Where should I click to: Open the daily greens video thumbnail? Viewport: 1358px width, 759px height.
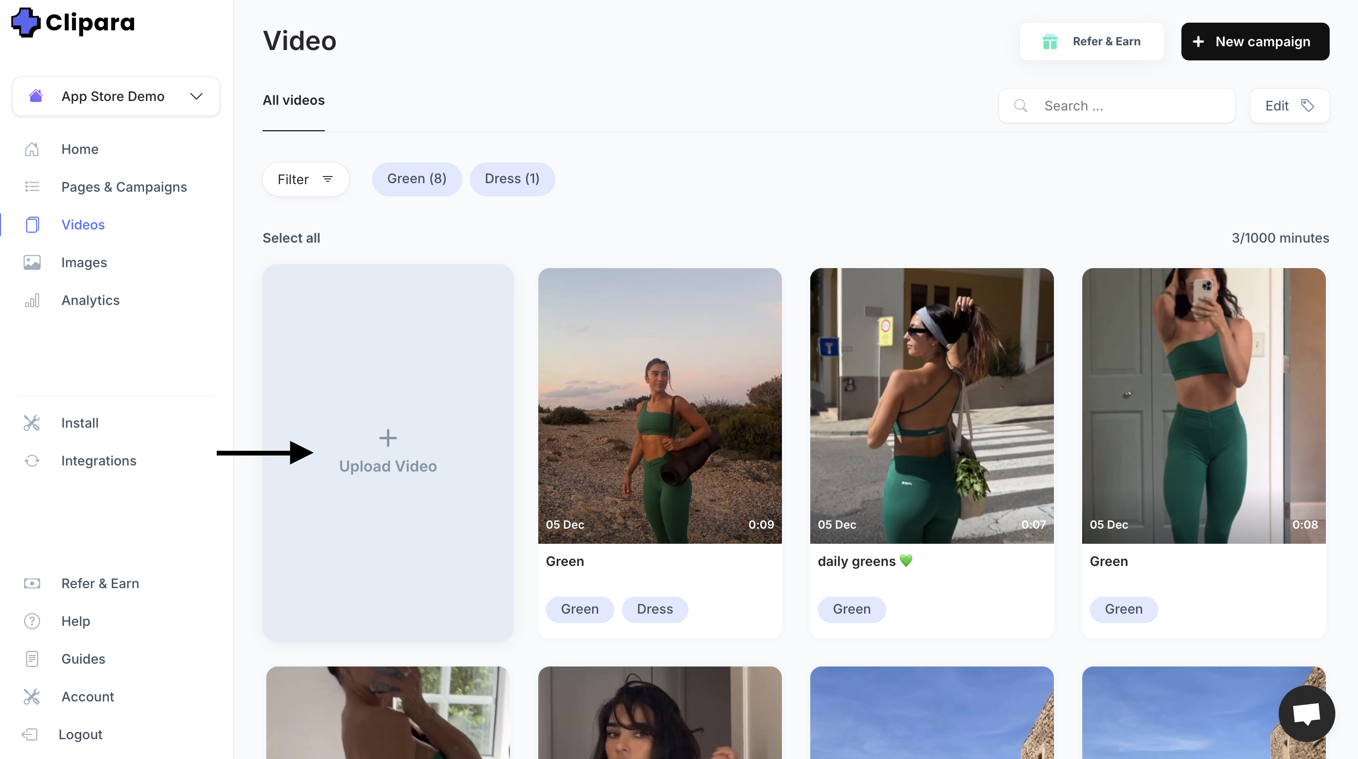coord(932,406)
